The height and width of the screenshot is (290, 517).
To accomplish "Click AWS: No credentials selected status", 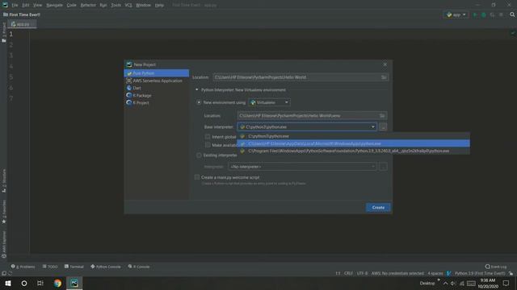I will [397, 274].
